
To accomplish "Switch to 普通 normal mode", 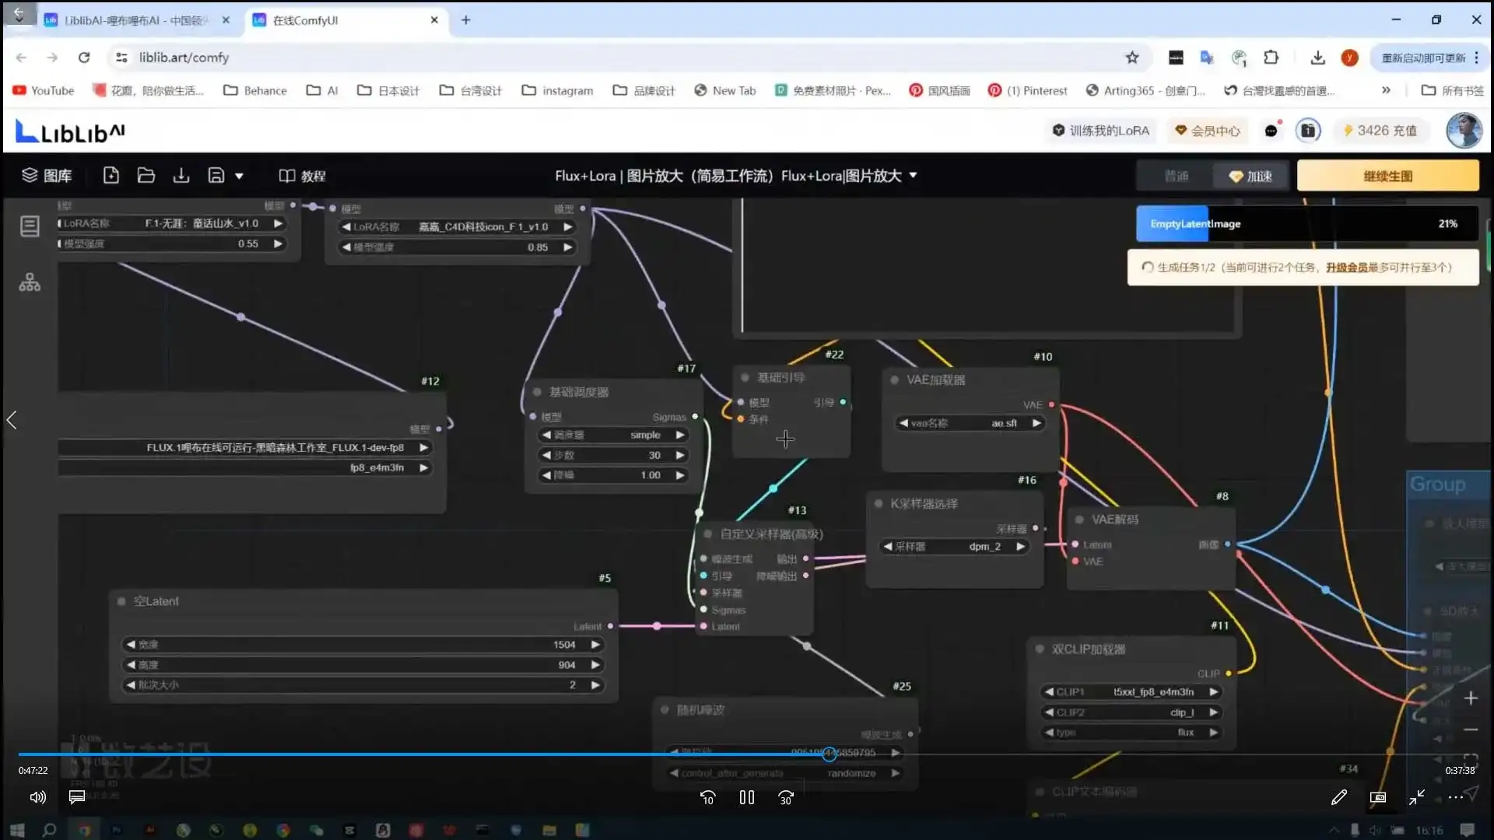I will [x=1176, y=177].
